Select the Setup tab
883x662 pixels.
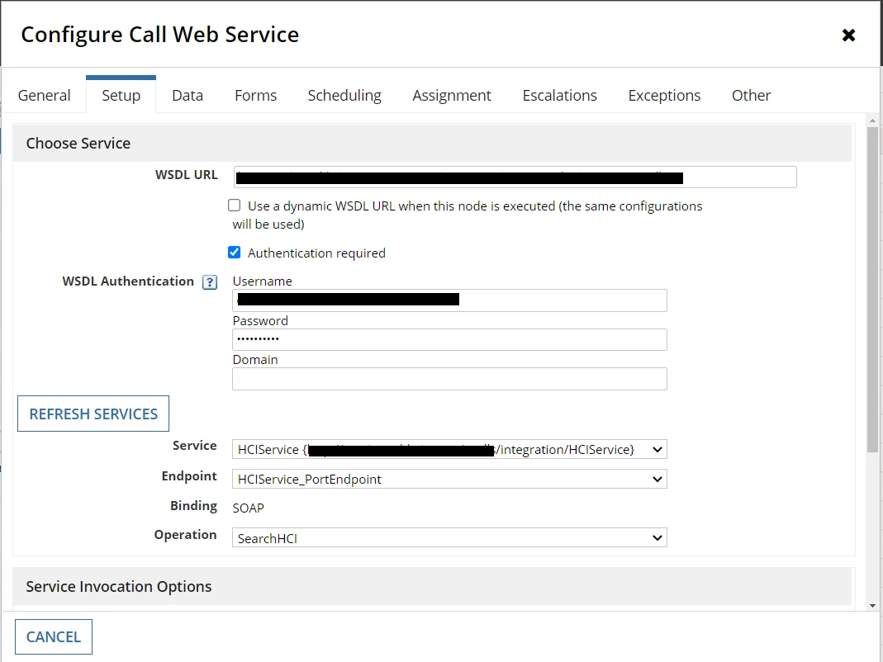[x=121, y=95]
